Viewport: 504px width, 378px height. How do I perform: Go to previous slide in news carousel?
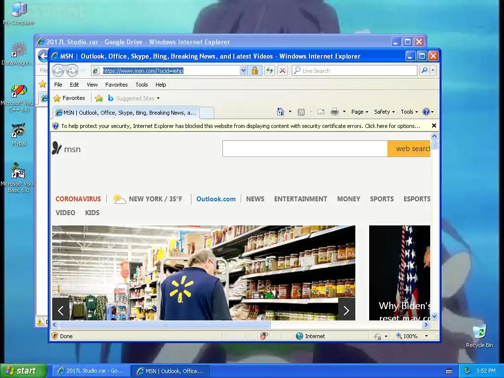pyautogui.click(x=61, y=310)
